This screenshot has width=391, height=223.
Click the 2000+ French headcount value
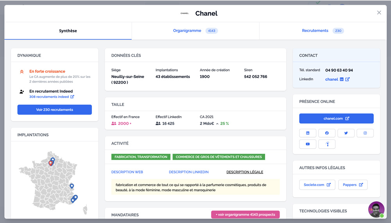pyautogui.click(x=125, y=123)
